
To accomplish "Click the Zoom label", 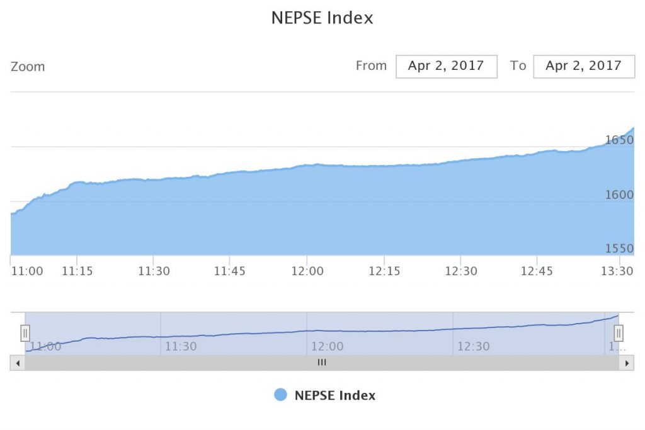I will 28,67.
